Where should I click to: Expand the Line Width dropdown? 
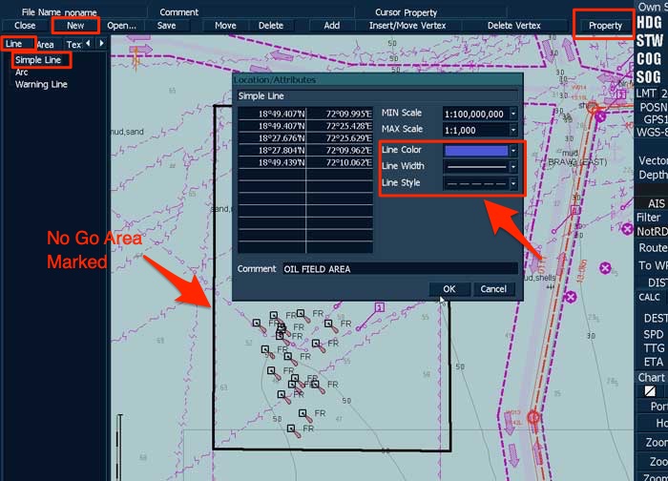513,166
